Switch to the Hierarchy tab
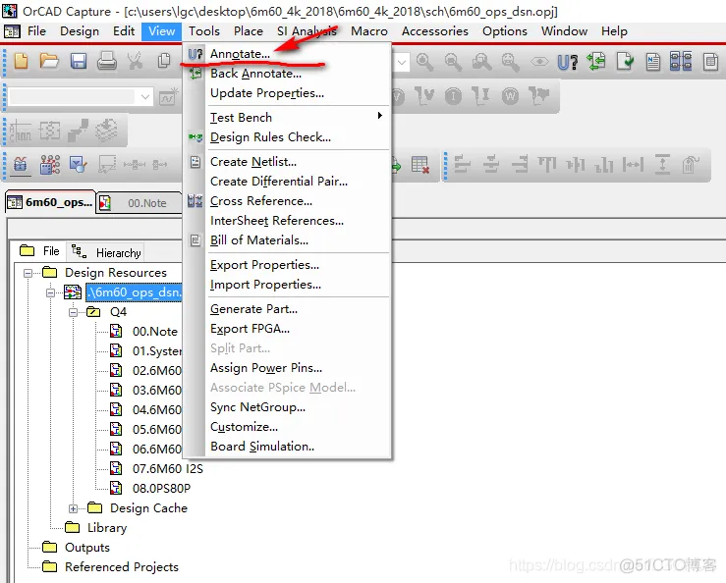This screenshot has height=583, width=726. [106, 252]
